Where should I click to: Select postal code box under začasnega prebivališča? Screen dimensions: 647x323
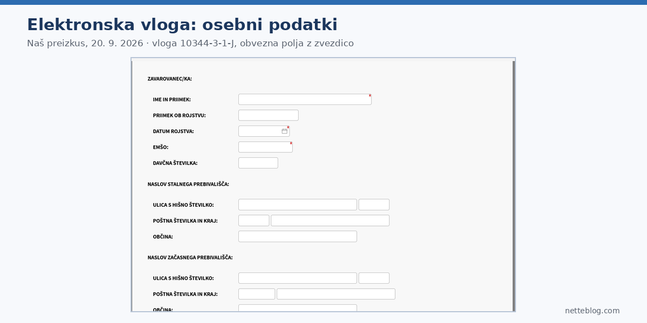tap(257, 294)
